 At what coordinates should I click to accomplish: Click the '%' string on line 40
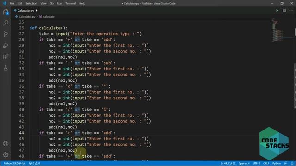tap(105, 110)
